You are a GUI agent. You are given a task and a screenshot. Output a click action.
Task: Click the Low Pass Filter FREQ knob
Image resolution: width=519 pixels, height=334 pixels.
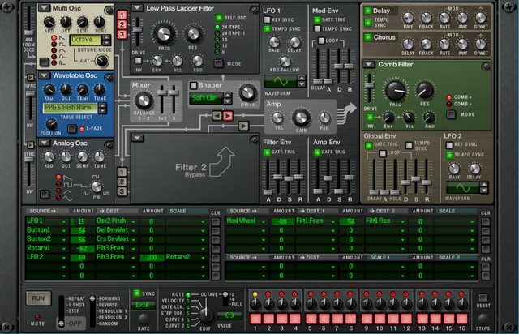pyautogui.click(x=164, y=33)
